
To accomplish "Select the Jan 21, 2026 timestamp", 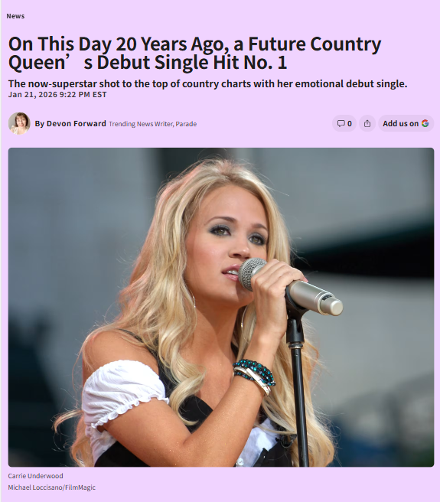I will (57, 95).
